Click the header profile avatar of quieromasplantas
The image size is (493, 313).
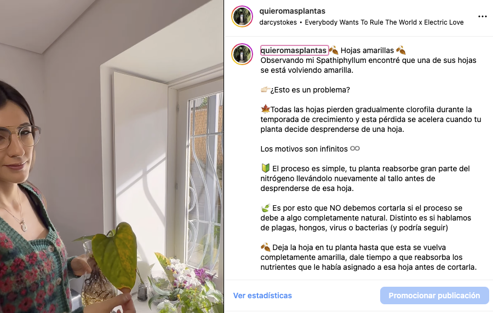[x=242, y=16]
